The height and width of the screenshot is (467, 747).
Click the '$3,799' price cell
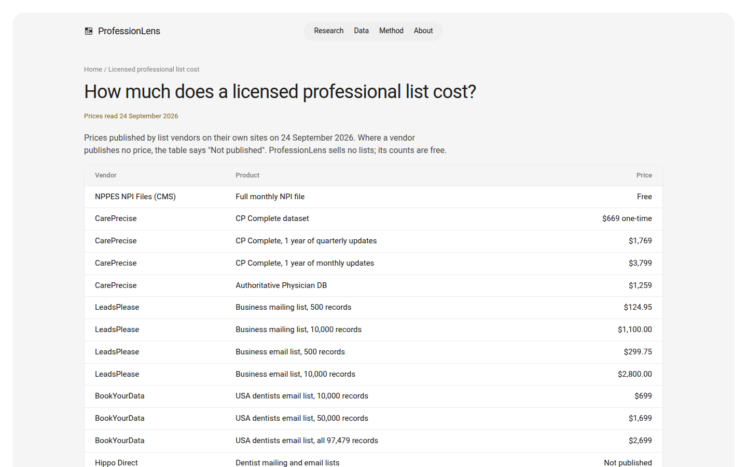[640, 263]
